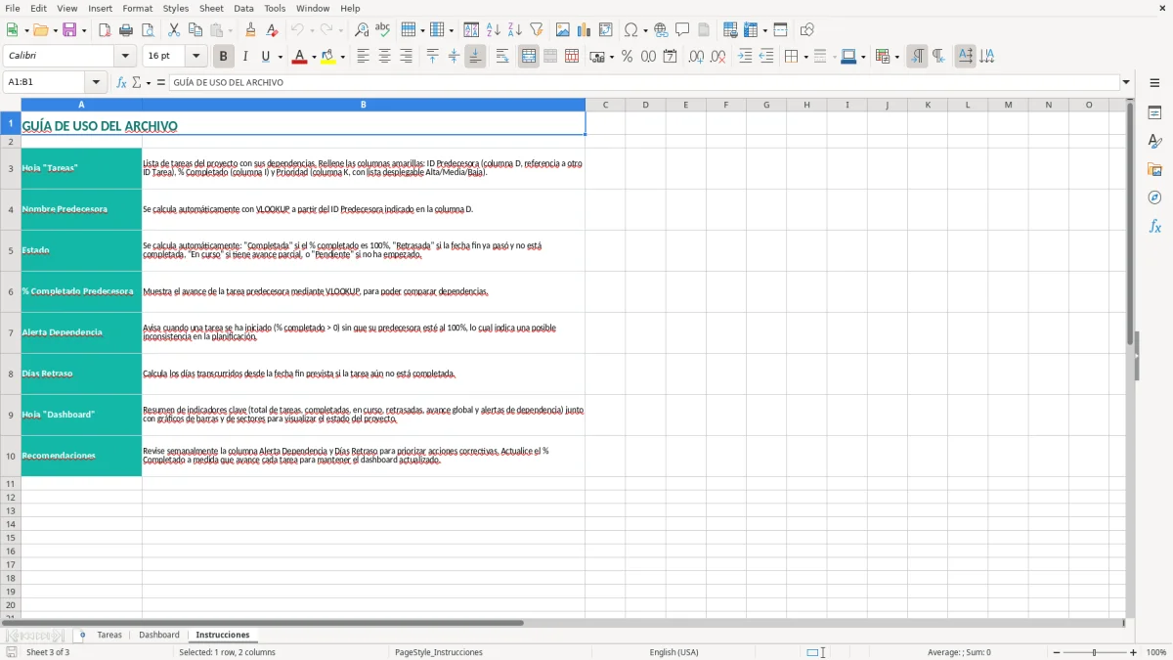Open the sidebar Styles panel
Screen dimensions: 1173x660
[x=1154, y=141]
